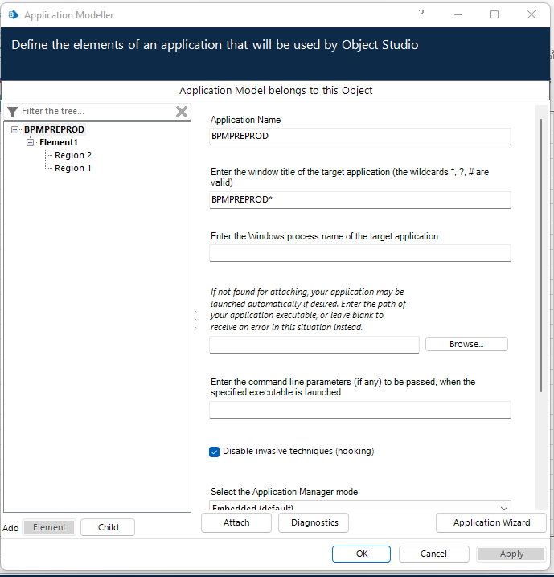The height and width of the screenshot is (577, 554).
Task: Click the Cancel button
Action: click(x=433, y=554)
